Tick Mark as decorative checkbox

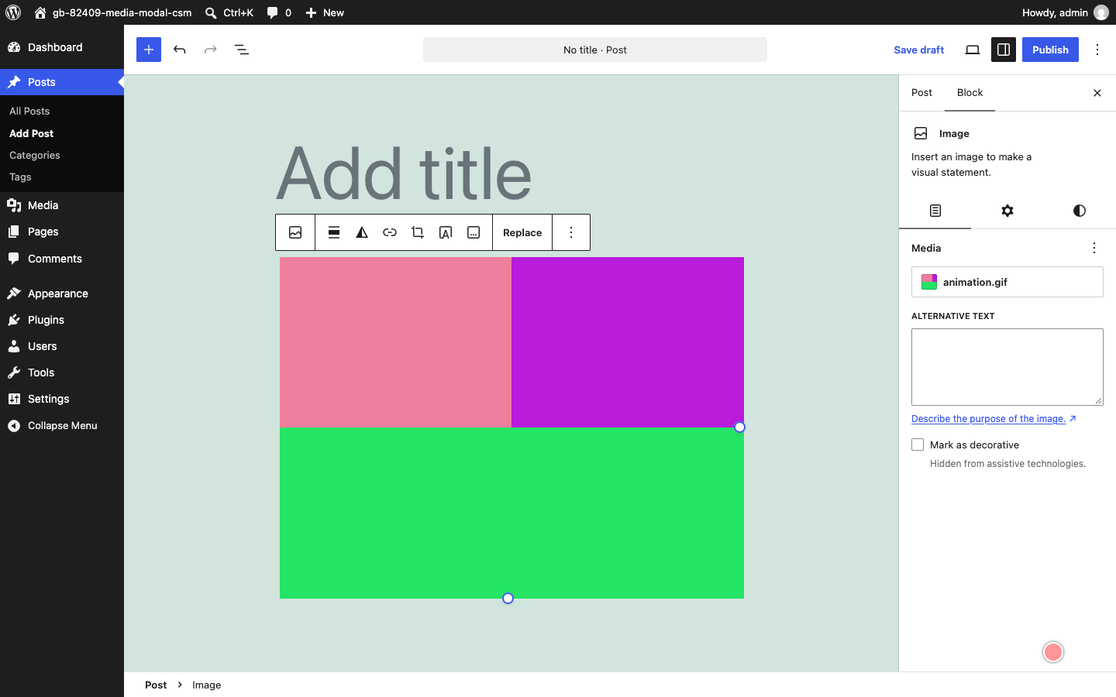point(918,445)
